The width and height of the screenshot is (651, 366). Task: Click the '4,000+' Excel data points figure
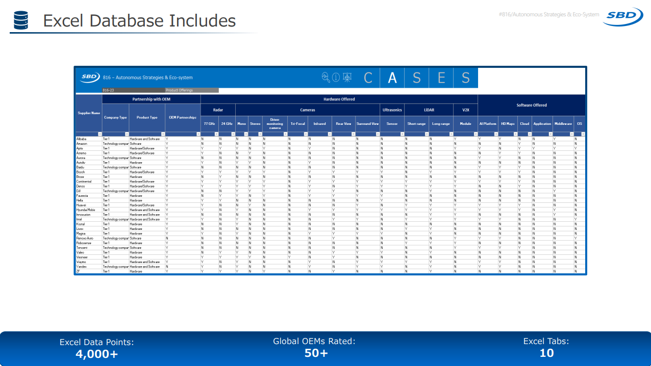tap(96, 353)
